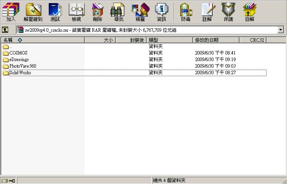Sort by 類型 column header

(x=170, y=40)
